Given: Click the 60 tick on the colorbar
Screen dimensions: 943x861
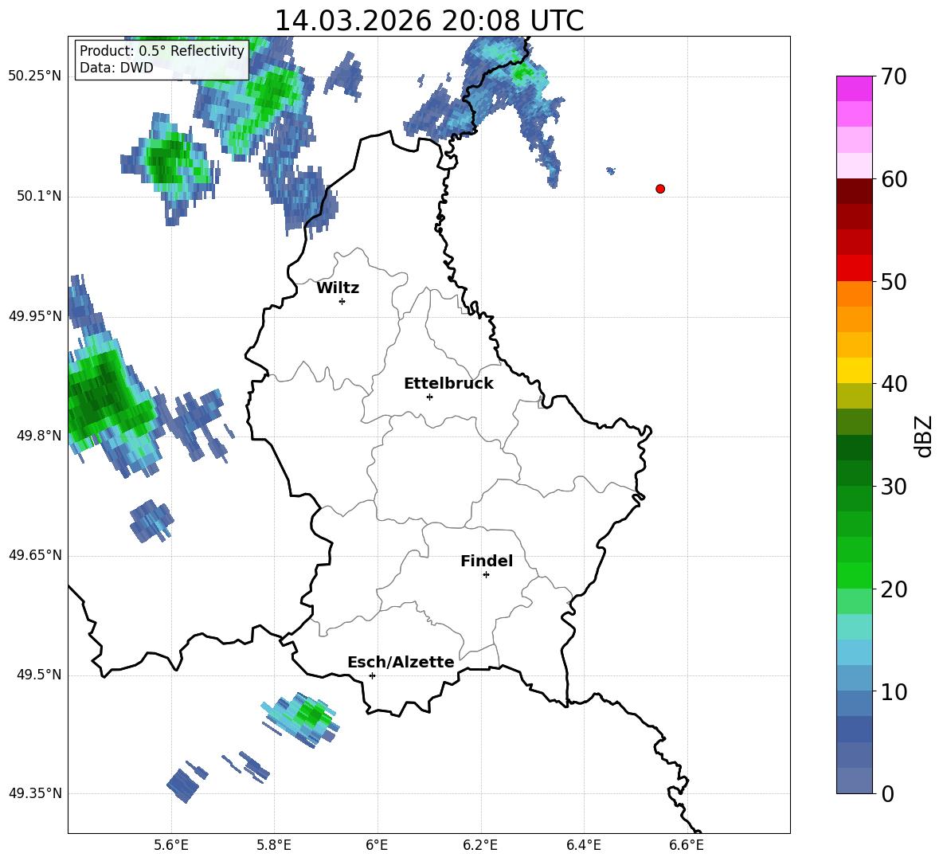Looking at the screenshot, I should pyautogui.click(x=893, y=179).
